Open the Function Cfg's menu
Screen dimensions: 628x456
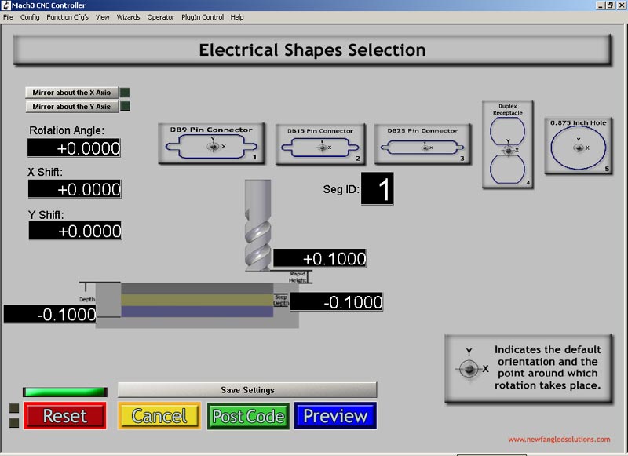click(68, 17)
